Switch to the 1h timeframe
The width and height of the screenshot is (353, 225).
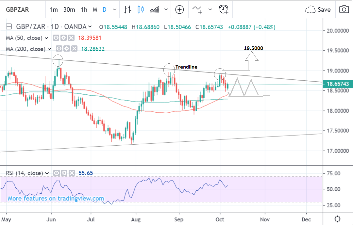pyautogui.click(x=84, y=9)
